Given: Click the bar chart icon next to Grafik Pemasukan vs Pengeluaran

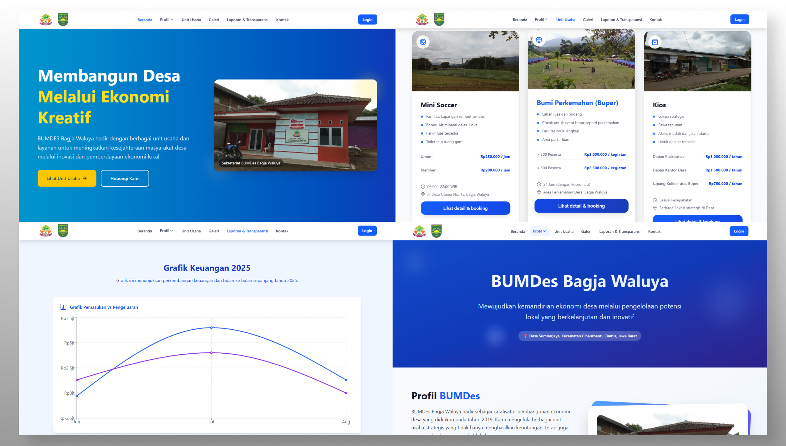Looking at the screenshot, I should click(x=63, y=307).
